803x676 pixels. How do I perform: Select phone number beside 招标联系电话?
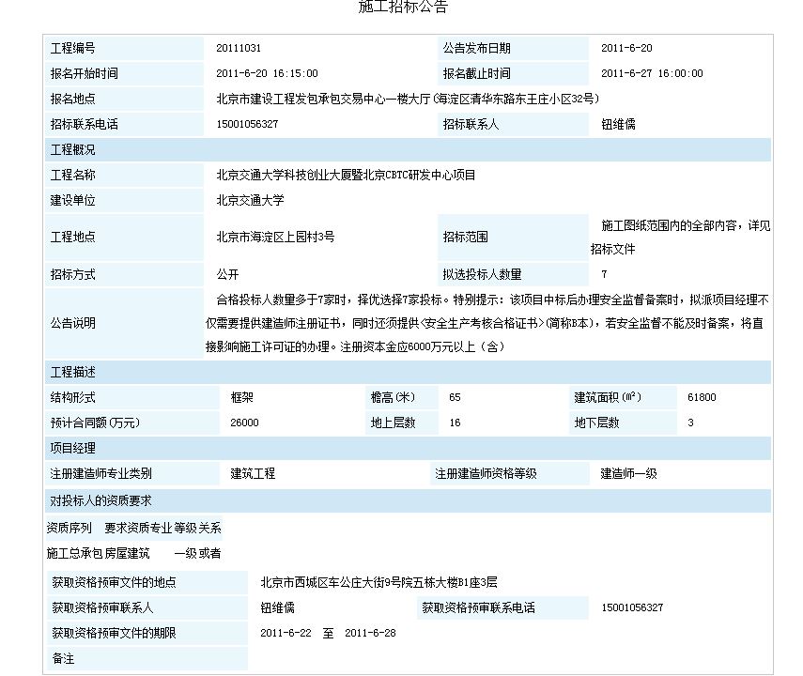click(x=247, y=124)
